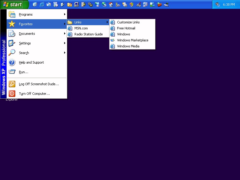Click the system tray clock
240x180 pixels.
coord(229,4)
